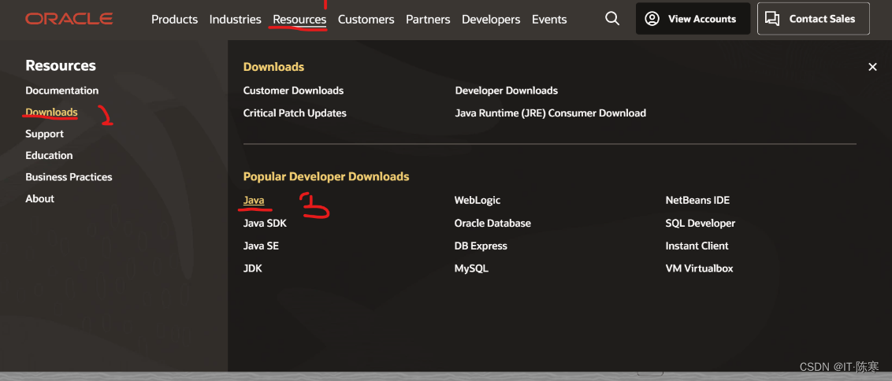Select Downloads in Resources sidebar

(51, 112)
